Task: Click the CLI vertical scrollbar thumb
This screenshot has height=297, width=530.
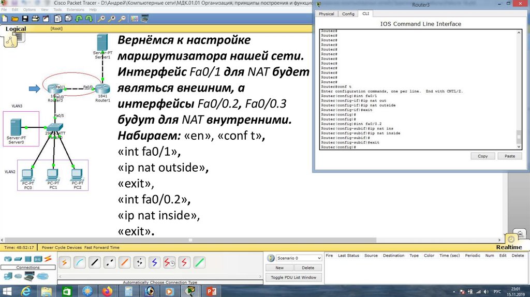Action: click(x=519, y=137)
